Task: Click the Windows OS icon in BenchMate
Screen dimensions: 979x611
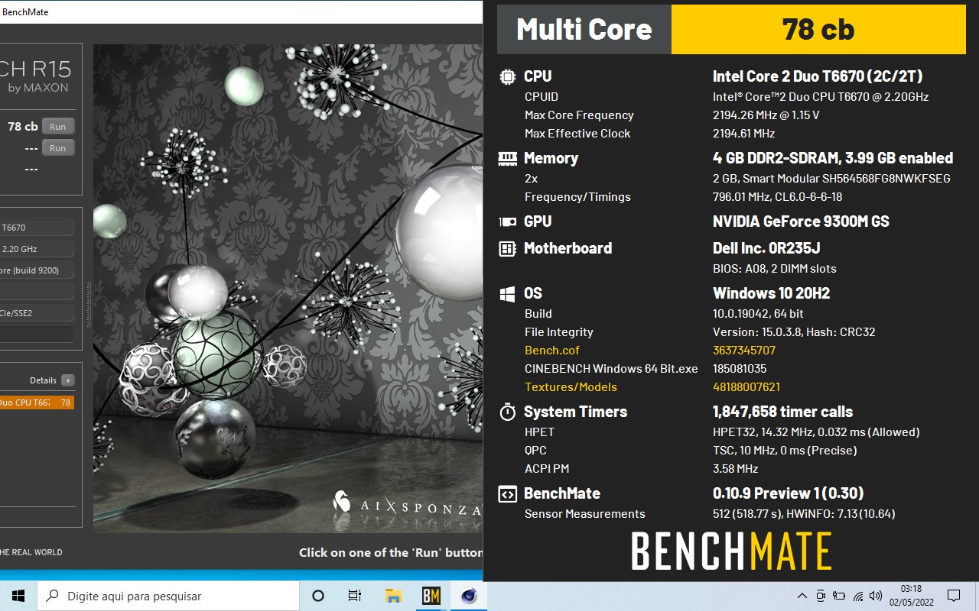Action: [x=507, y=294]
